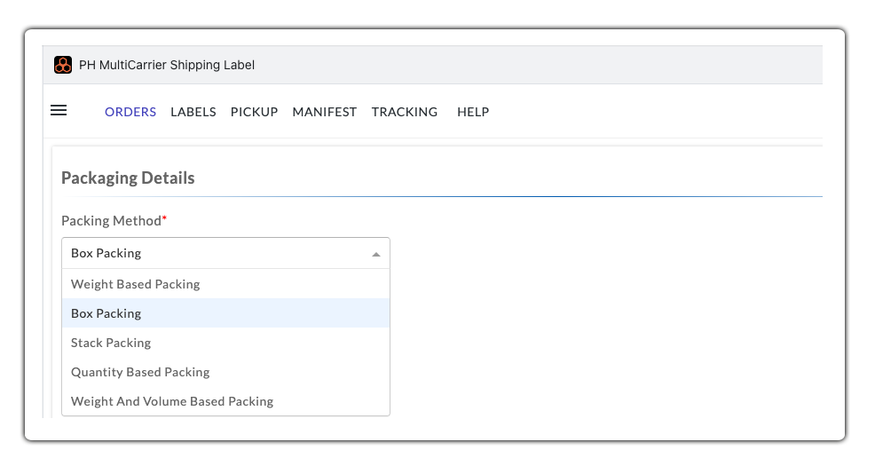Click the Packing Method label
The height and width of the screenshot is (466, 875).
[114, 221]
